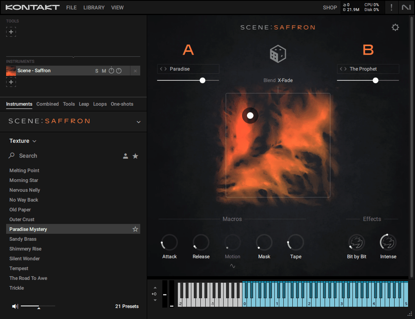Select the Morning Star preset
Viewport: 415px width, 319px height.
[73, 180]
